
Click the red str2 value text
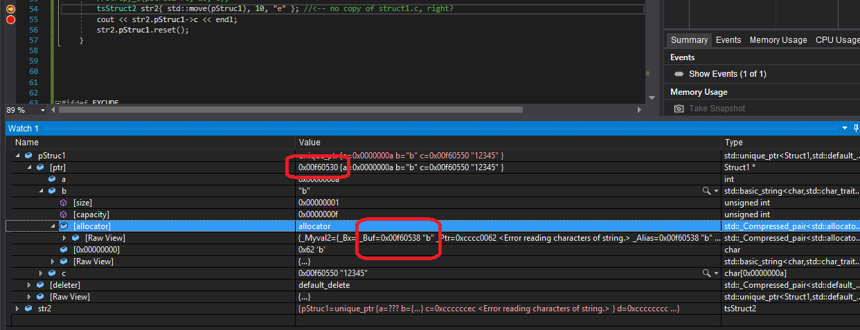click(489, 309)
